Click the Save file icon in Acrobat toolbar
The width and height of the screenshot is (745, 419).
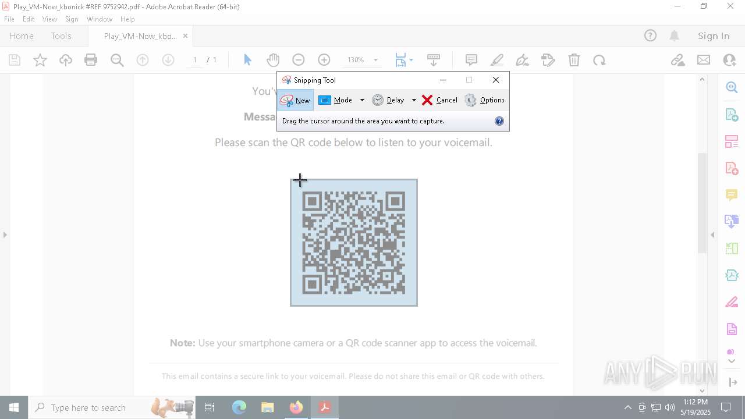[15, 60]
